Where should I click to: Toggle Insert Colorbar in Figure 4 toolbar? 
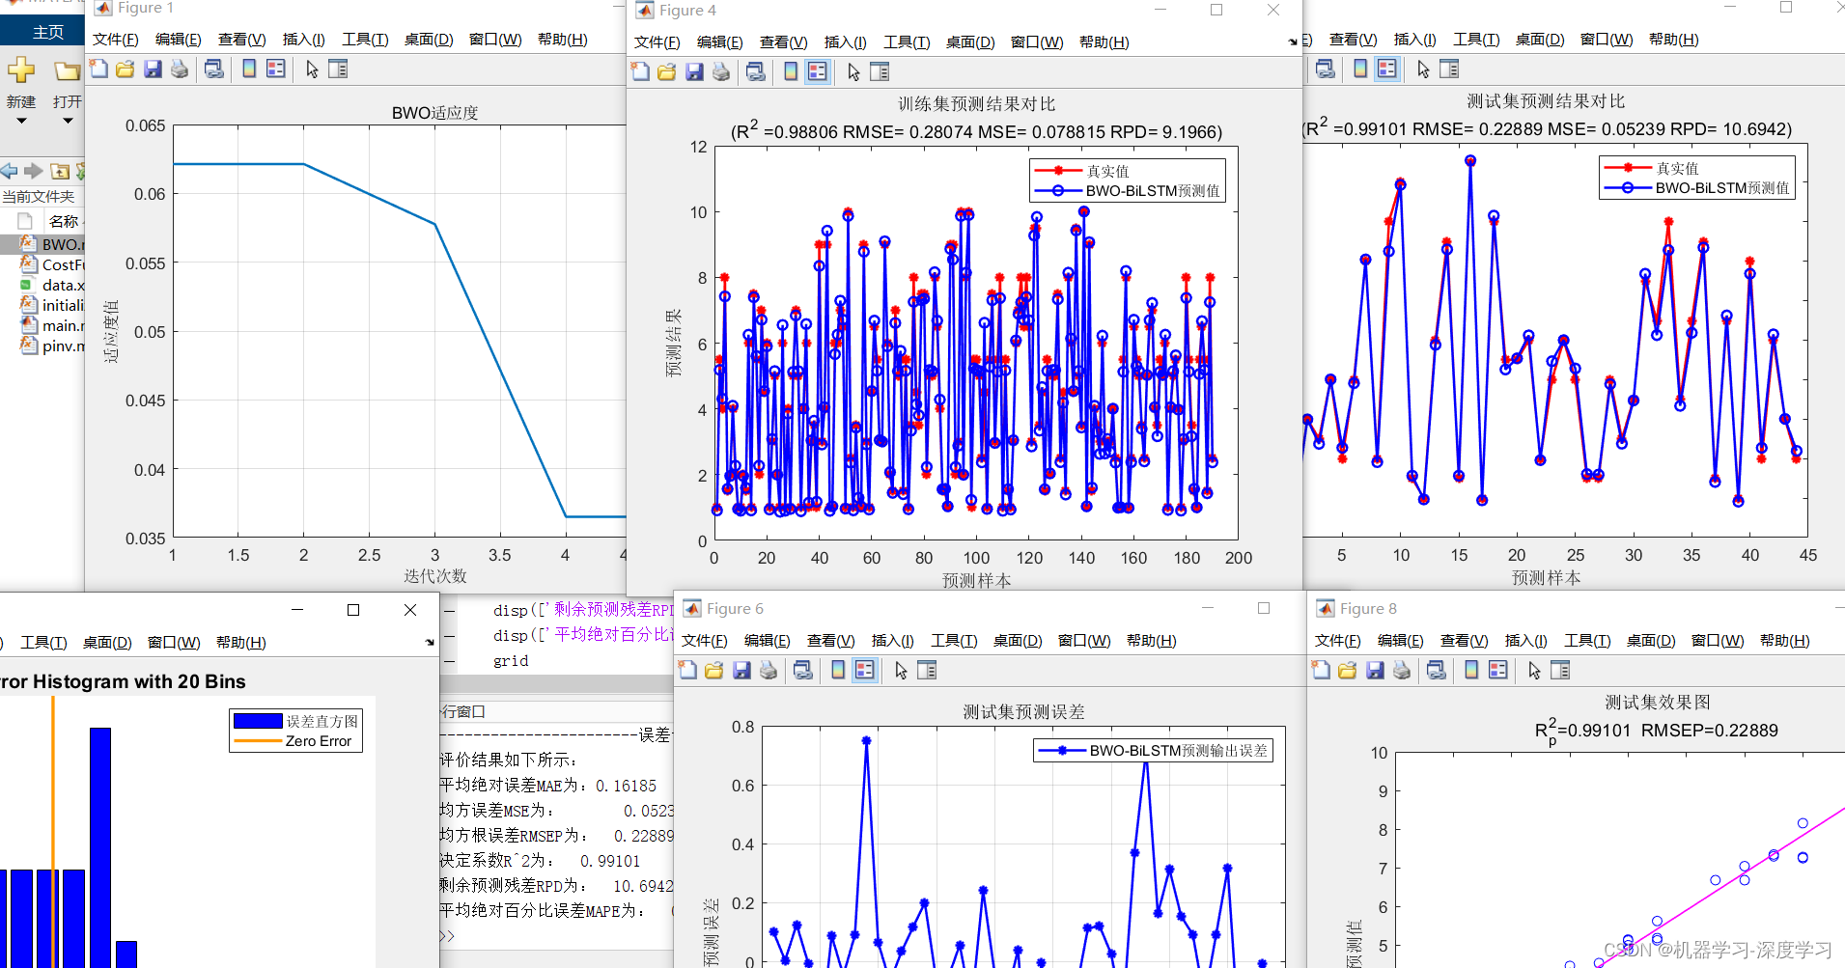tap(791, 71)
